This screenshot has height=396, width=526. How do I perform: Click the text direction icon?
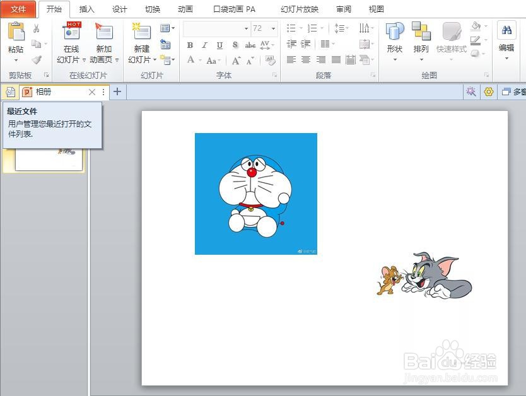364,28
